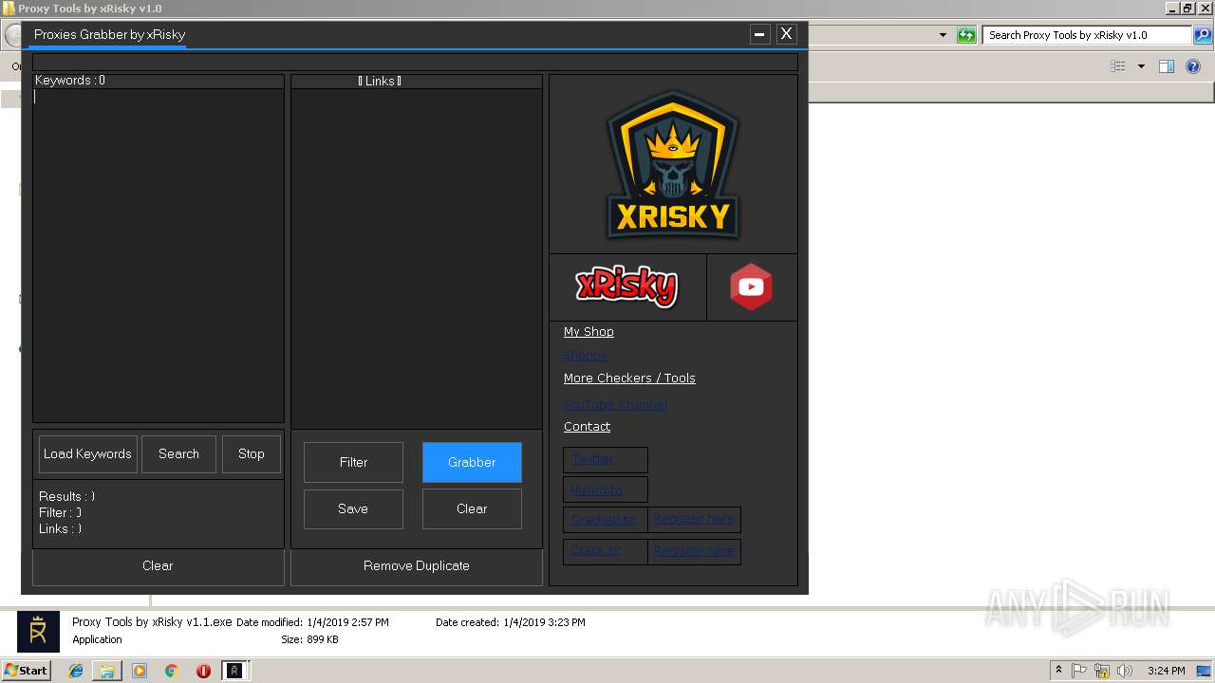Expand the Explorer address bar dropdown arrow
Viewport: 1215px width, 683px height.
(943, 35)
